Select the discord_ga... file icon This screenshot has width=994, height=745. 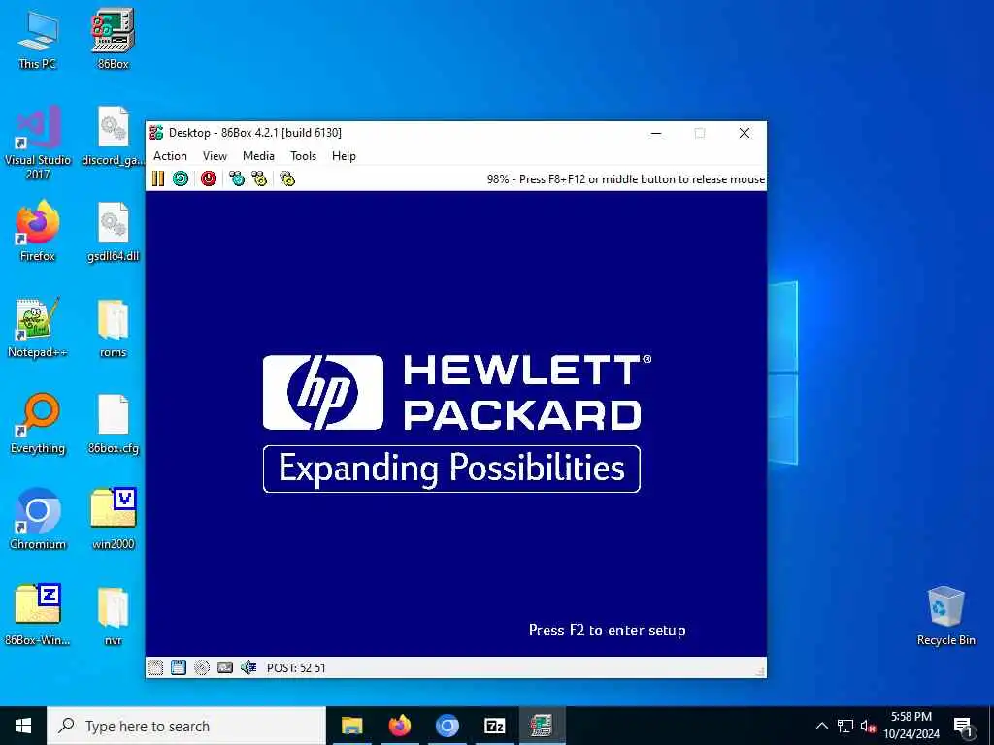point(113,136)
